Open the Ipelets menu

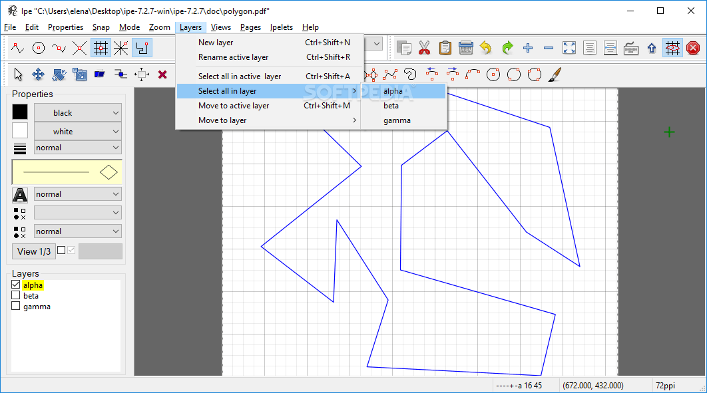(x=282, y=27)
